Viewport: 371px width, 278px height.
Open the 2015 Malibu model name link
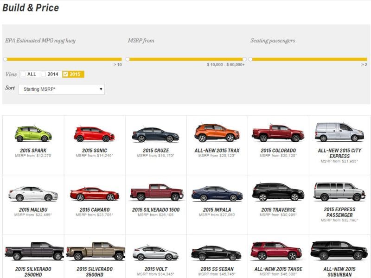[x=33, y=210]
